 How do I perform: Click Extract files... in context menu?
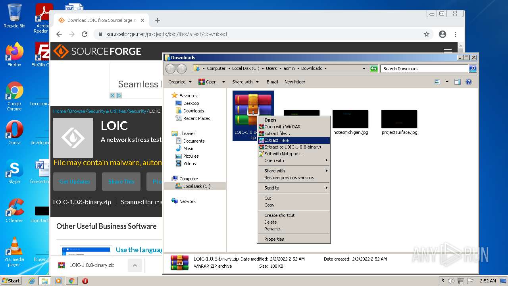(294, 133)
